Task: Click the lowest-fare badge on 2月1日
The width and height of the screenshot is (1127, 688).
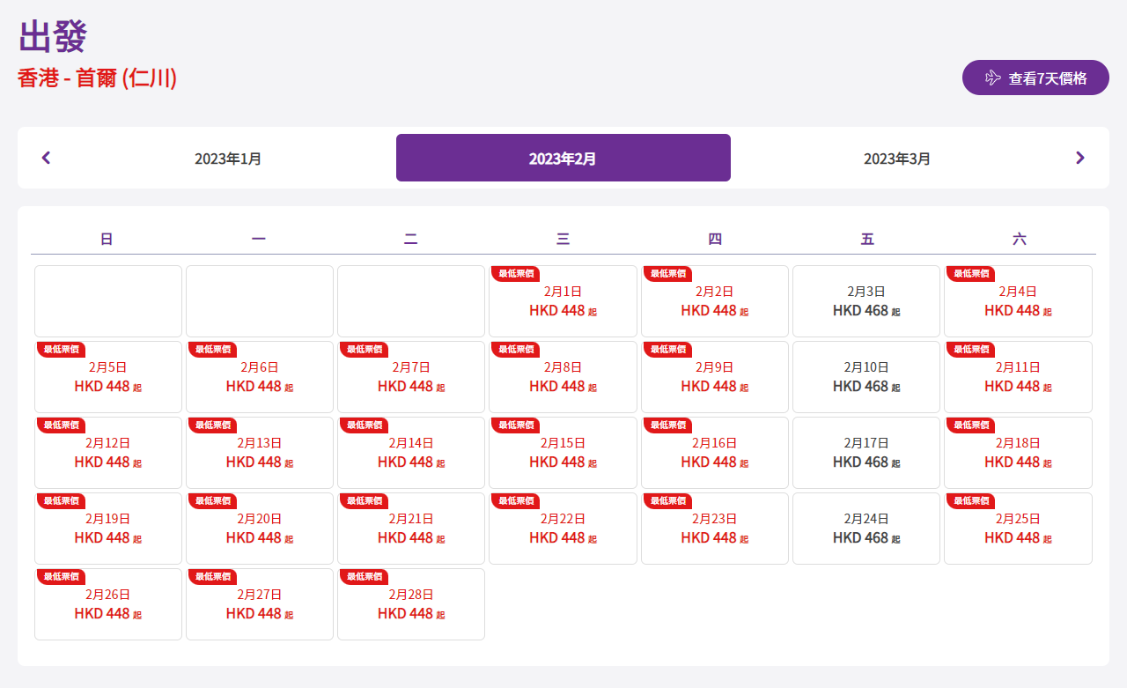Action: click(515, 274)
